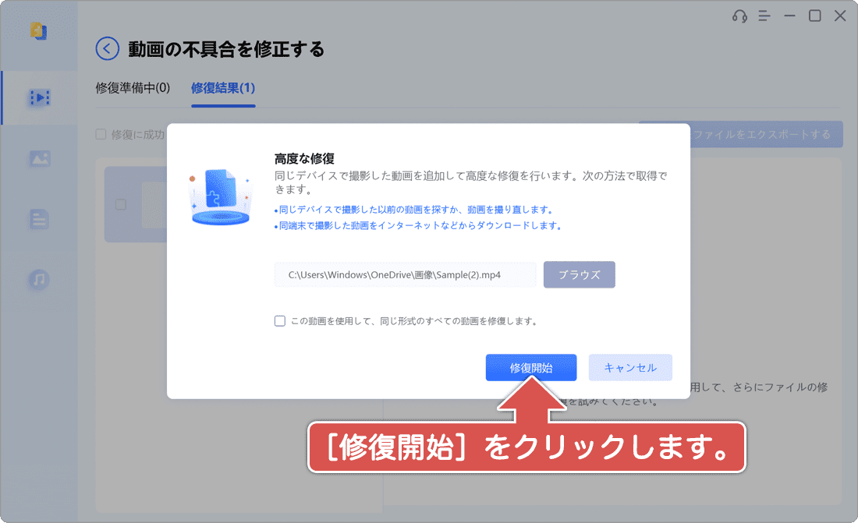Click the 修復開始 button
This screenshot has width=858, height=523.
pyautogui.click(x=531, y=367)
